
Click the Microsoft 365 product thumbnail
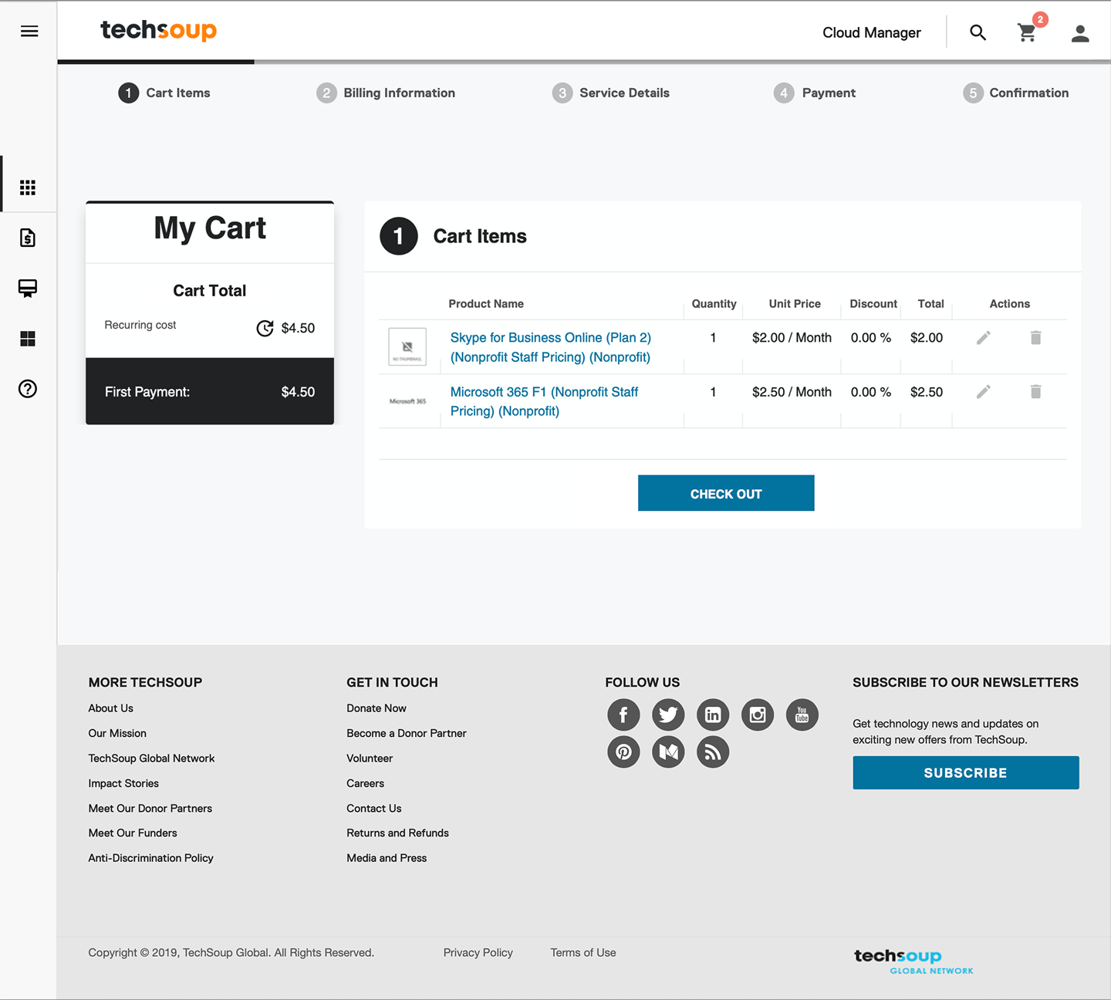pos(407,401)
